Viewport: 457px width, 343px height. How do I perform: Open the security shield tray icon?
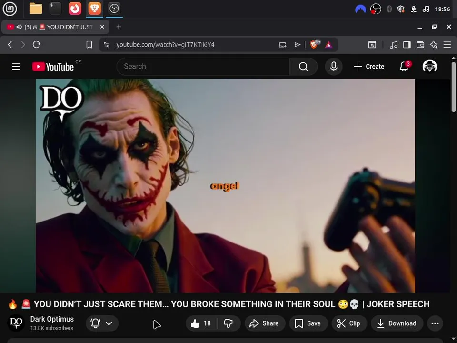(401, 9)
